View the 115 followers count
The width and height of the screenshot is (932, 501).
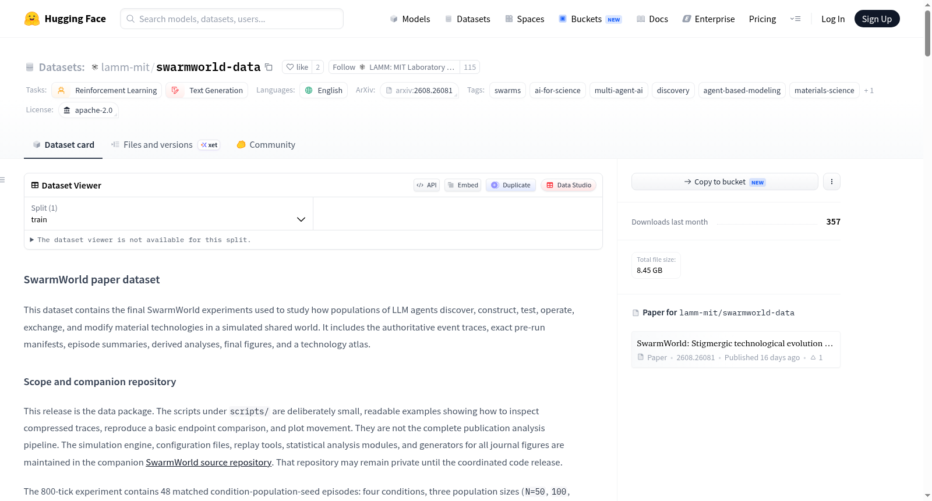coord(470,67)
